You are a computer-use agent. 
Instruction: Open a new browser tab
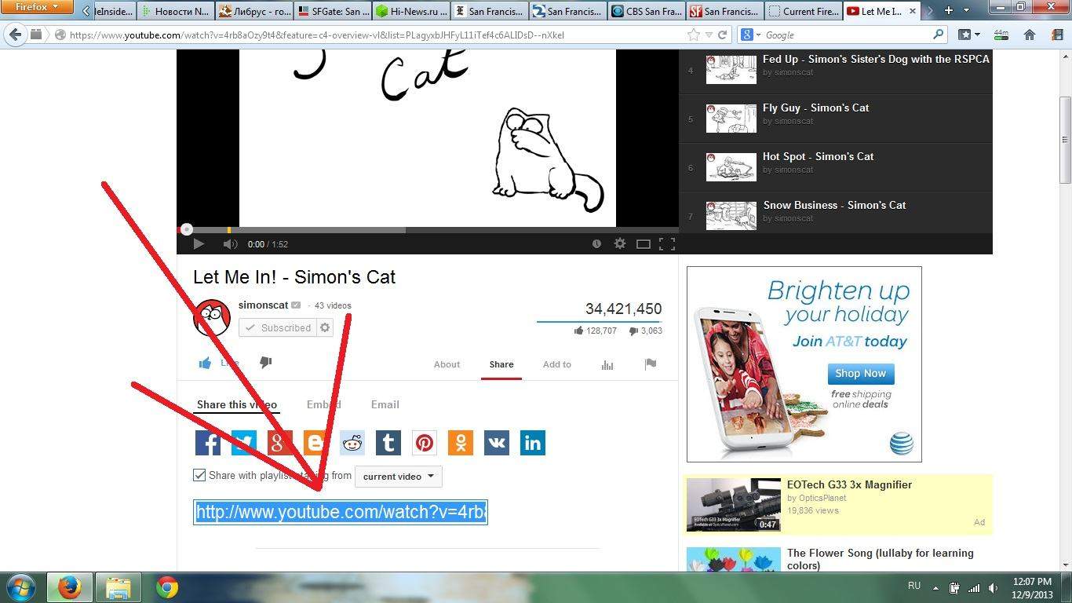pos(949,11)
